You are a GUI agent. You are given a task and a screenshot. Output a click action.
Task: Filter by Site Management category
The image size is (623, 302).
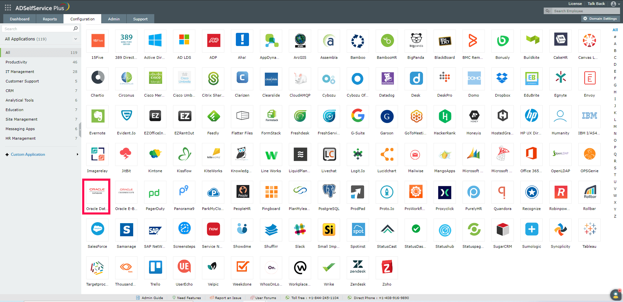tap(40, 119)
